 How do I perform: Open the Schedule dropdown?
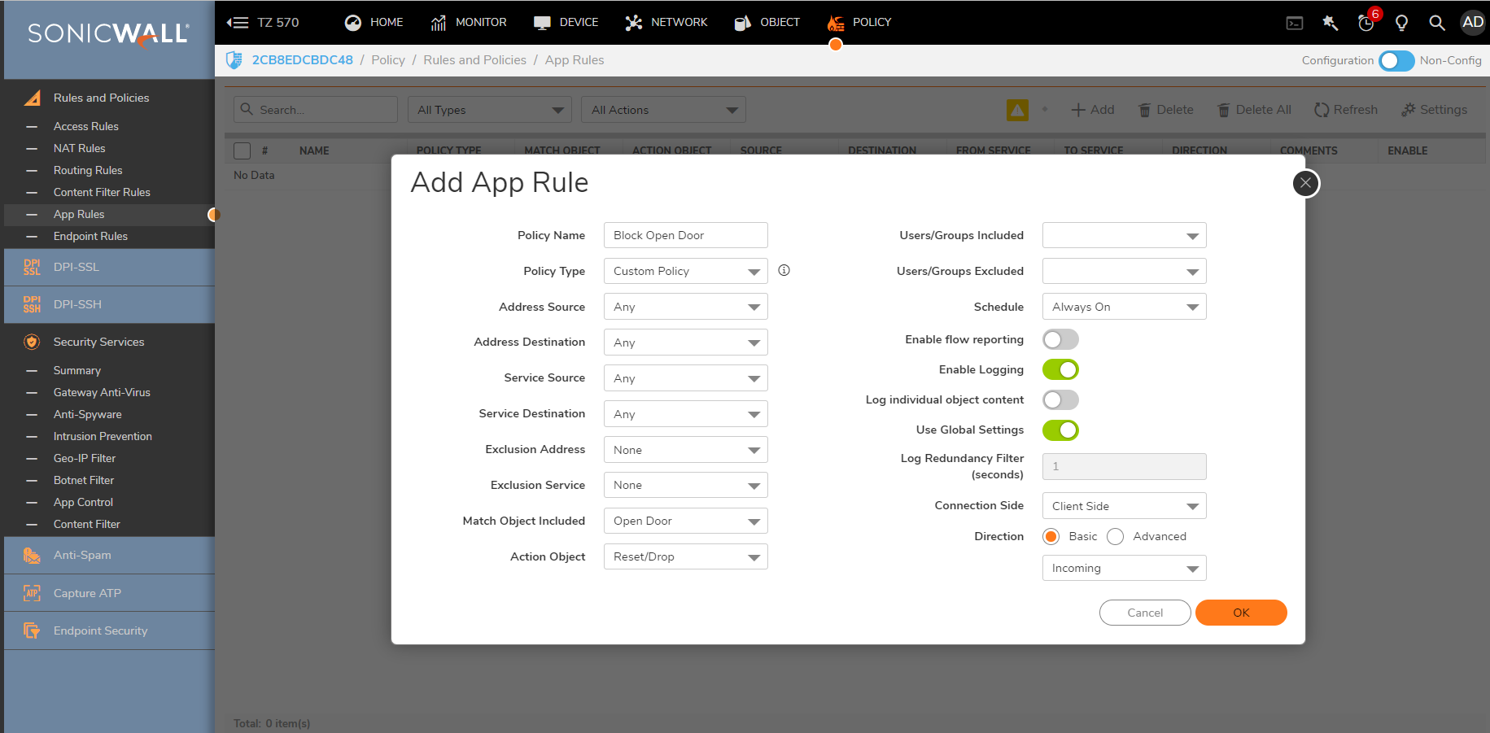pyautogui.click(x=1124, y=307)
